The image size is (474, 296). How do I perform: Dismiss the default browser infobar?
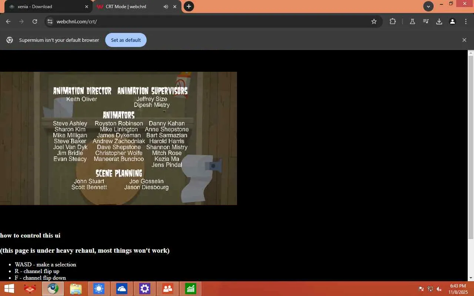(464, 40)
